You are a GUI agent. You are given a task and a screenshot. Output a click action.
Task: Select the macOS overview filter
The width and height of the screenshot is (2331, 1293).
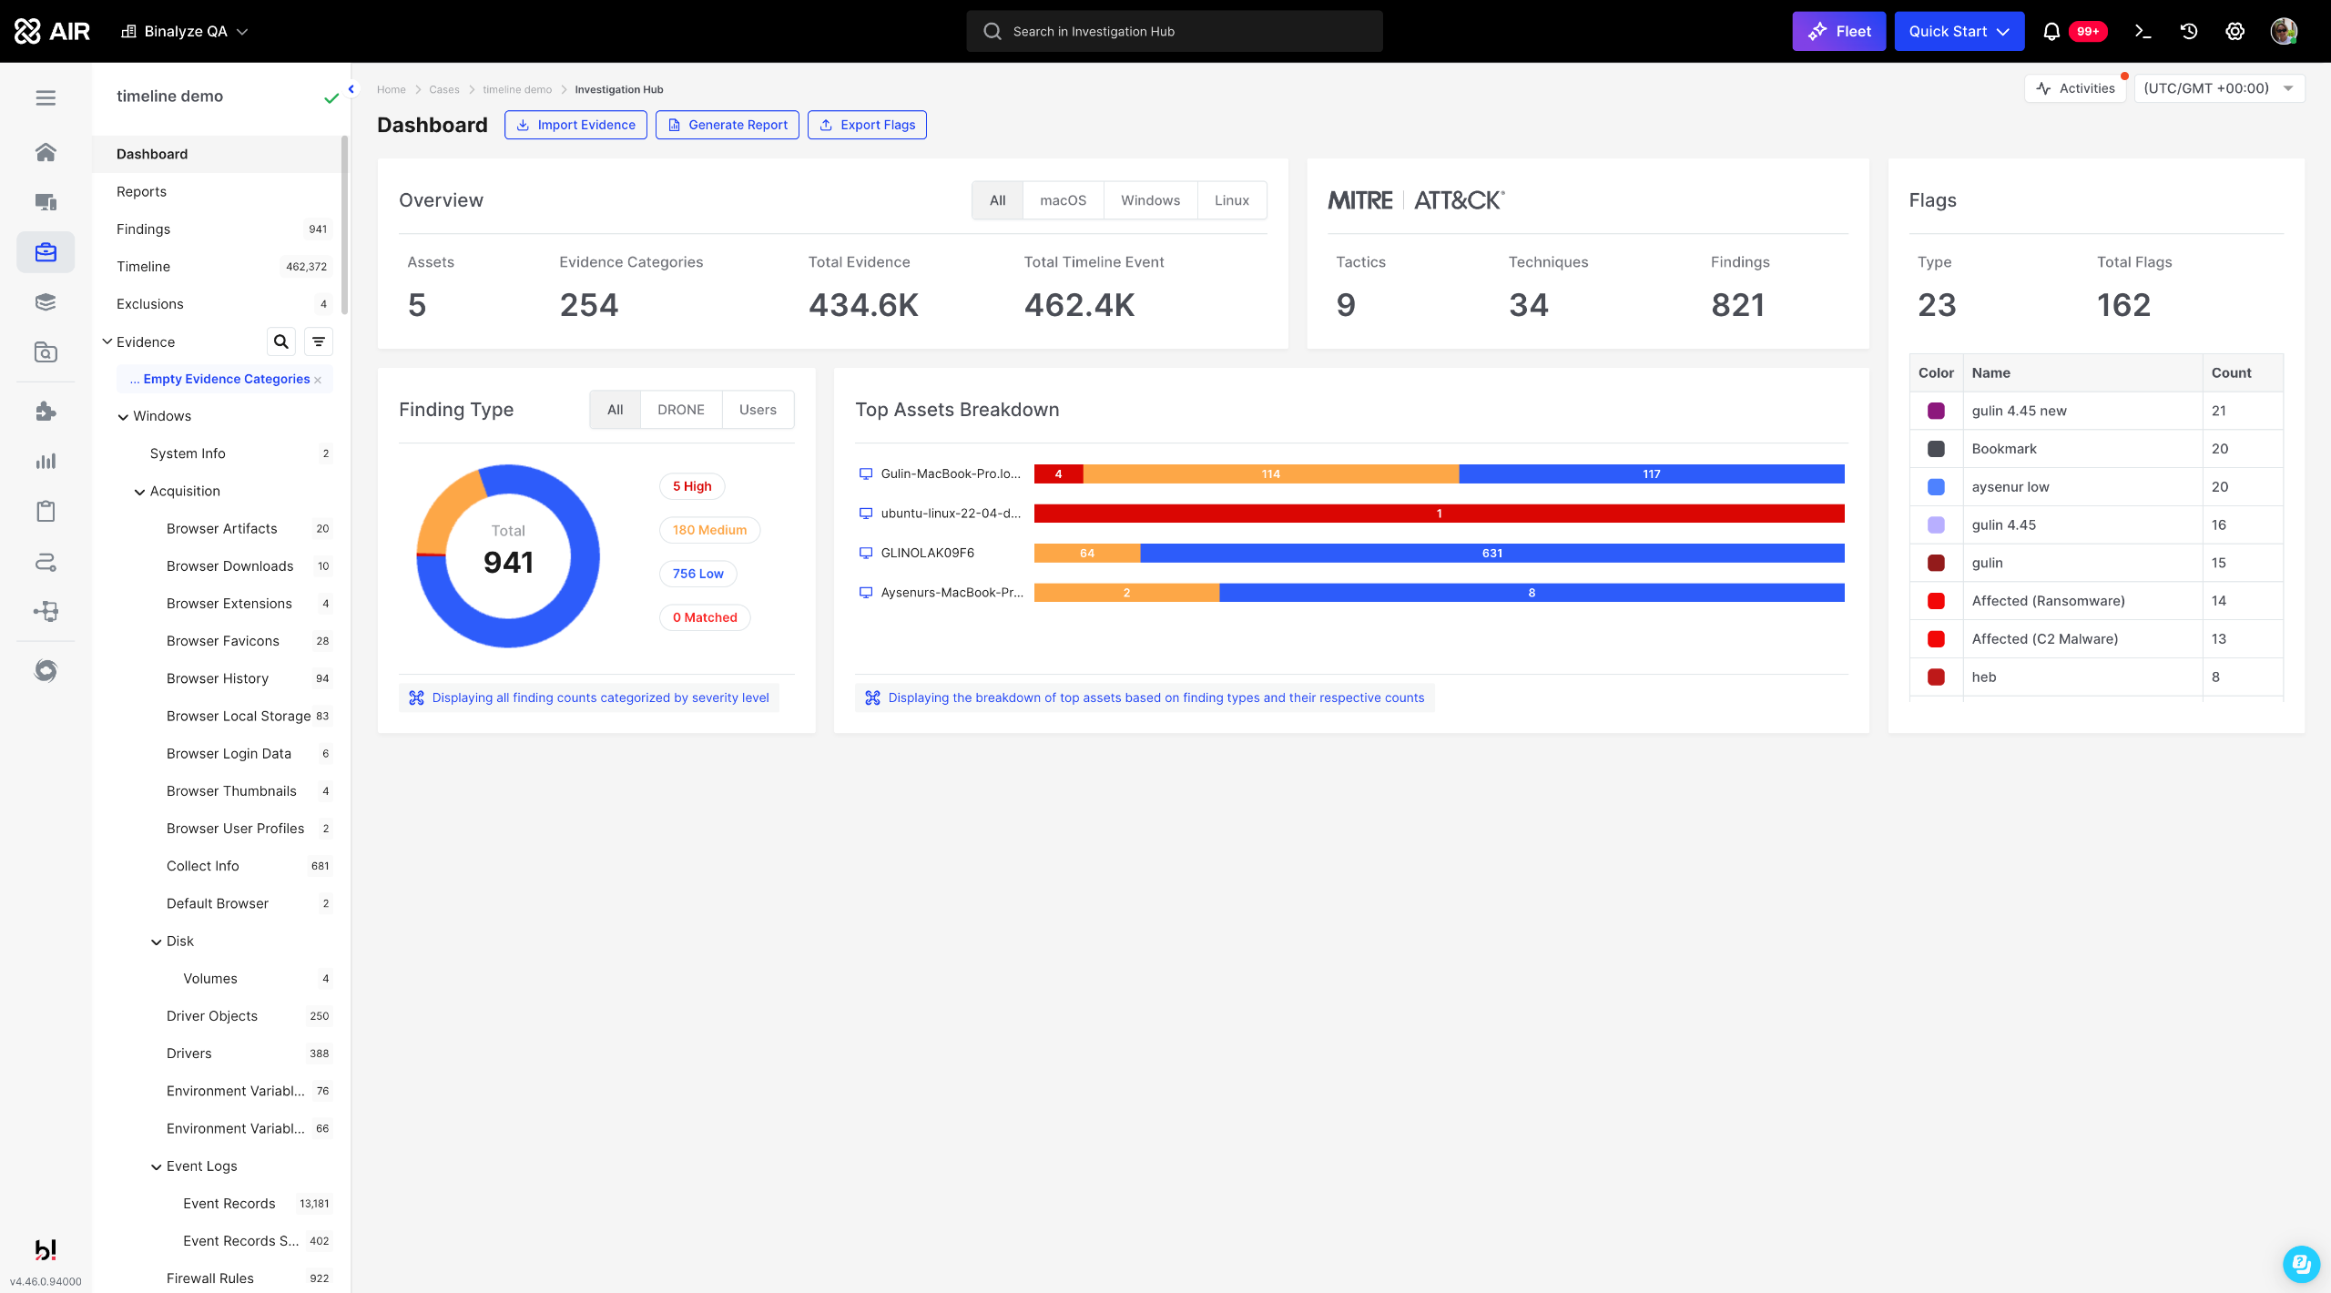pyautogui.click(x=1063, y=200)
